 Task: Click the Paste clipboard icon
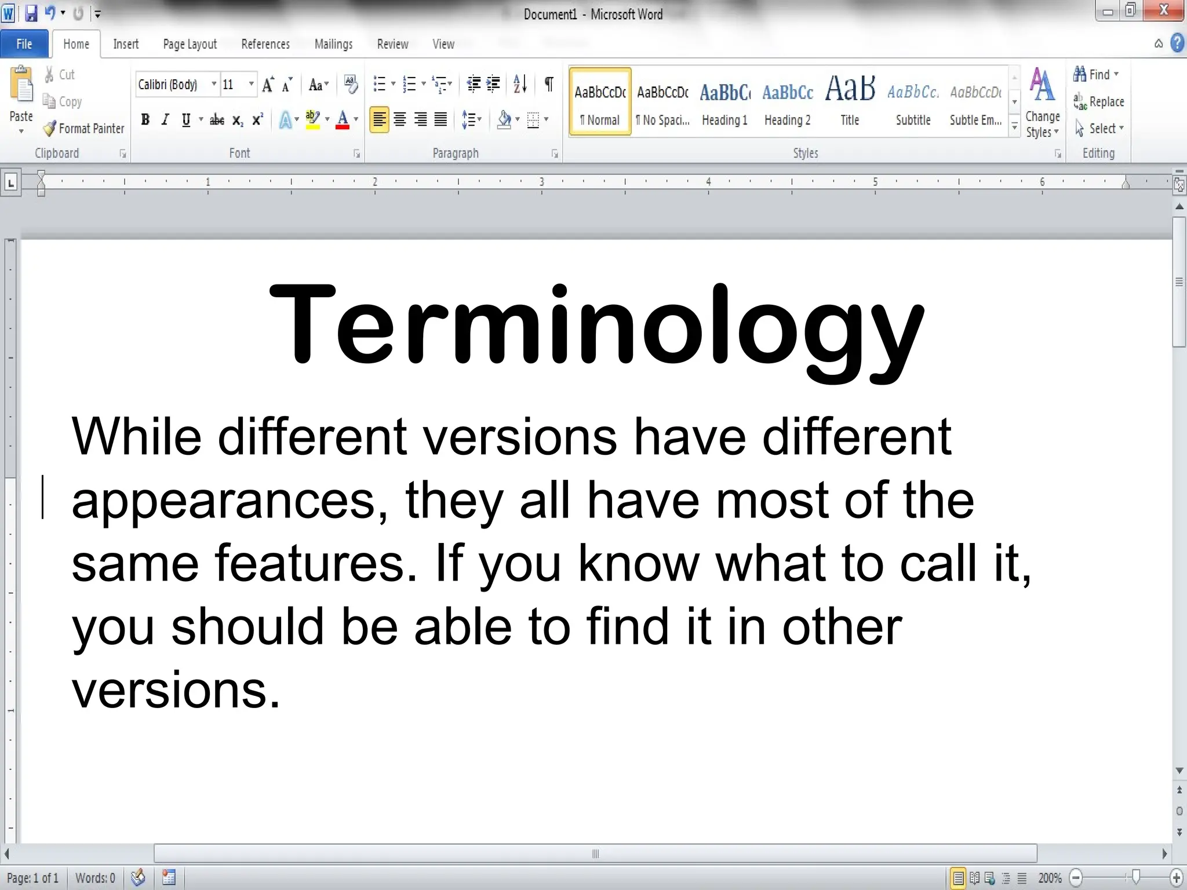(x=22, y=85)
